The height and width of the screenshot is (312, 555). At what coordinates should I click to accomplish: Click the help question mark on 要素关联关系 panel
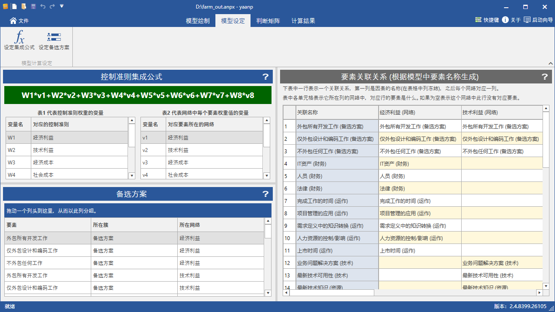click(x=545, y=77)
